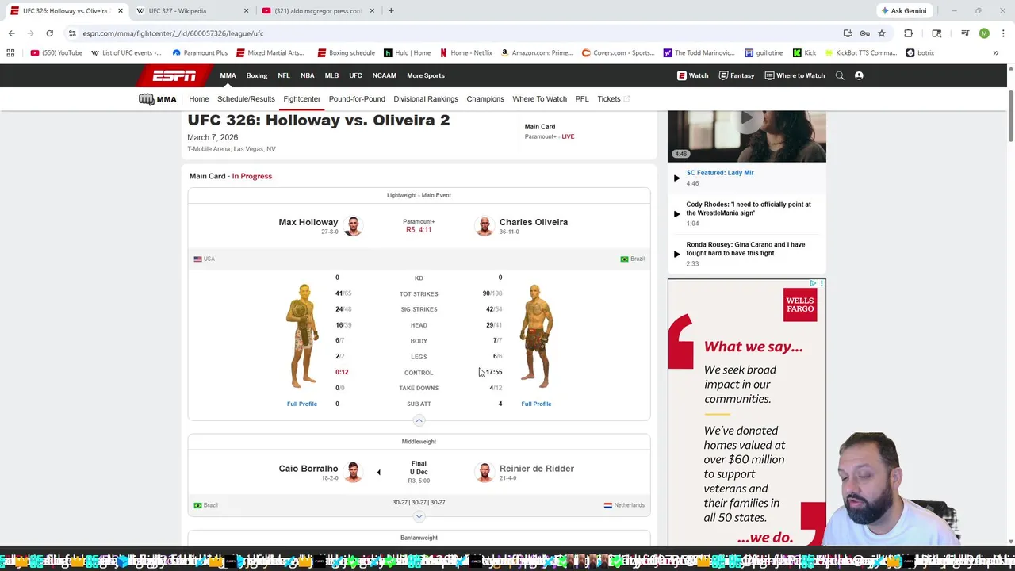This screenshot has width=1015, height=571.
Task: Click the Max Holloway name
Action: (x=308, y=222)
